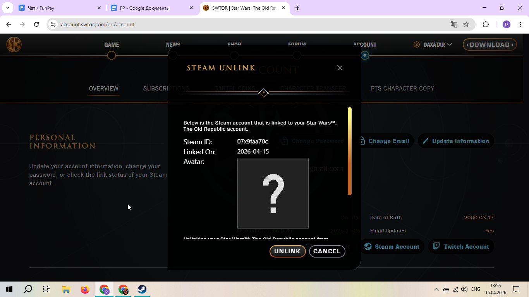Viewport: 529px width, 297px height.
Task: Click the Twitch Account button
Action: (x=461, y=247)
